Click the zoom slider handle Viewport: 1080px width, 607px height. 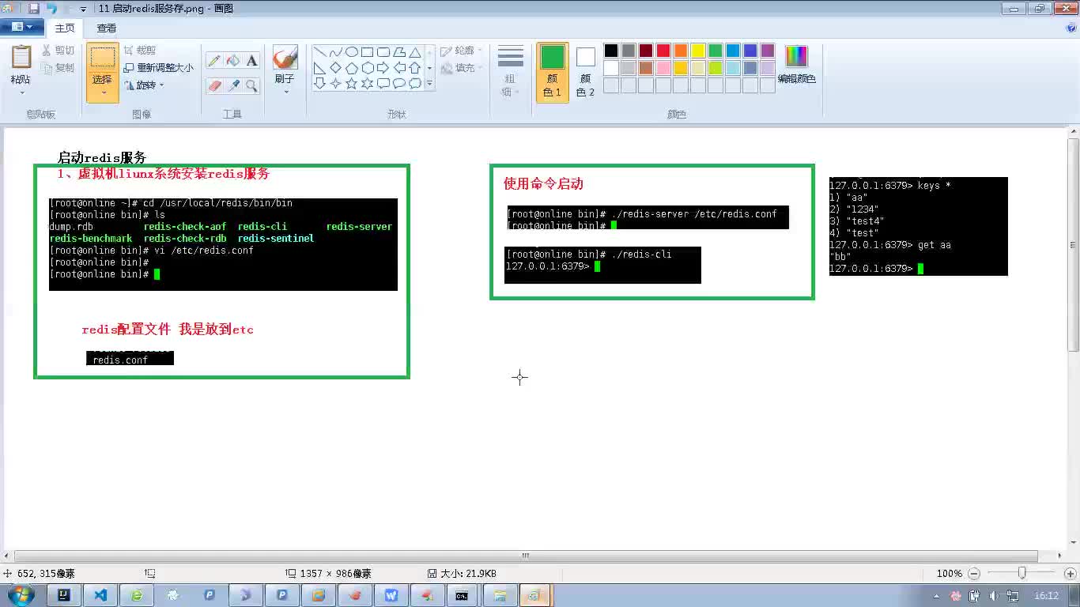(1021, 573)
